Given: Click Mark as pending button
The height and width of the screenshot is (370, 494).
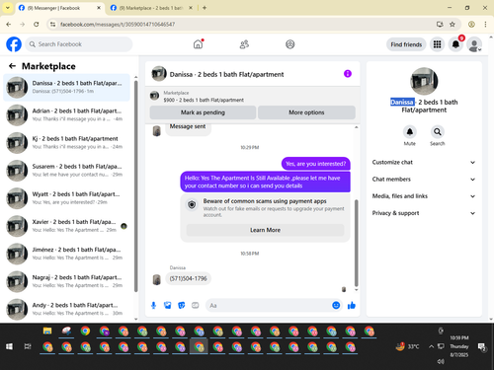Looking at the screenshot, I should pos(203,112).
